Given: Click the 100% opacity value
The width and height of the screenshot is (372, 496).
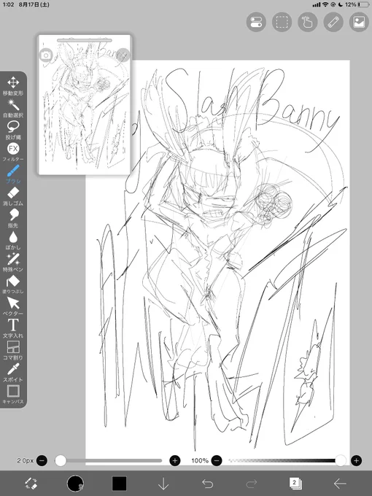Looking at the screenshot, I should point(200,460).
